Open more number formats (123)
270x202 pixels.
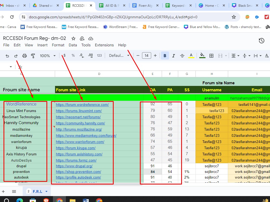tap(99, 55)
